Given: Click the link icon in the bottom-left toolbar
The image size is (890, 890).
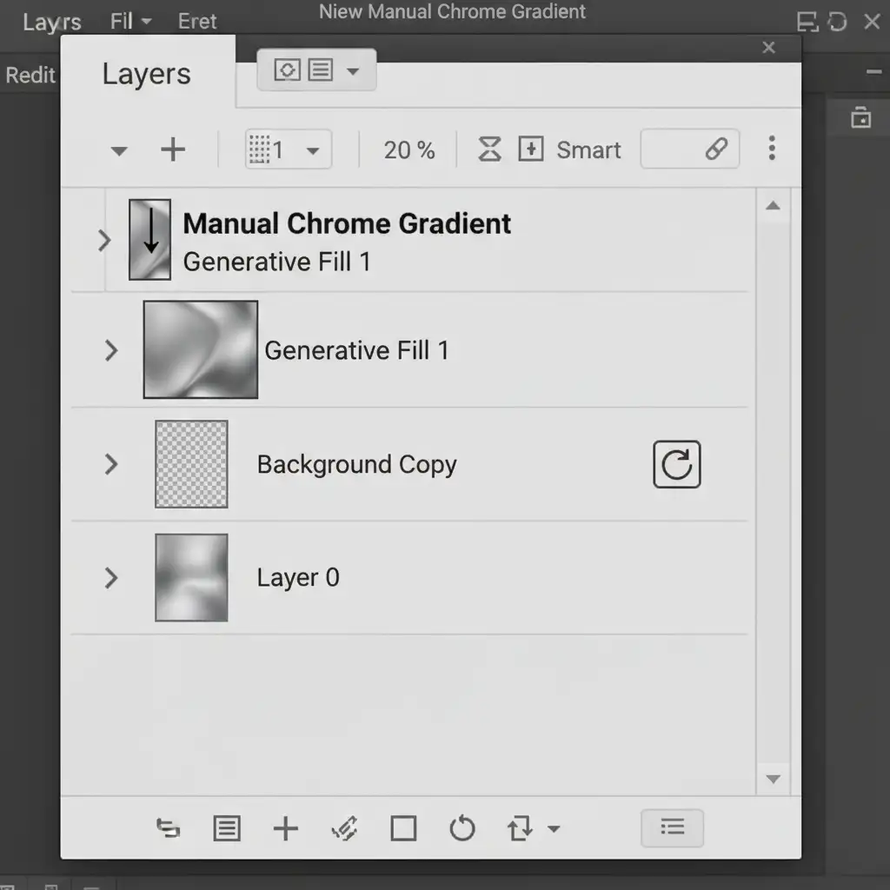Looking at the screenshot, I should click(x=168, y=828).
